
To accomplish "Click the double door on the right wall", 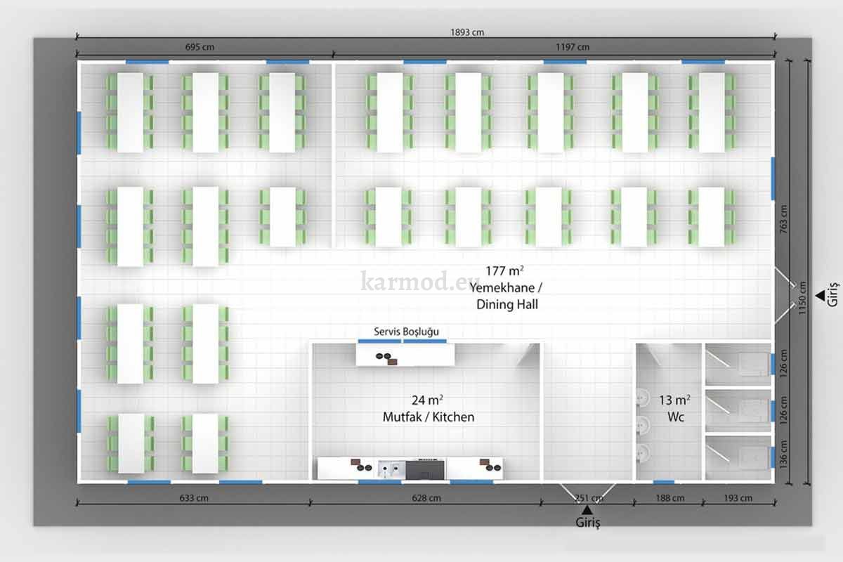I will coord(782,295).
